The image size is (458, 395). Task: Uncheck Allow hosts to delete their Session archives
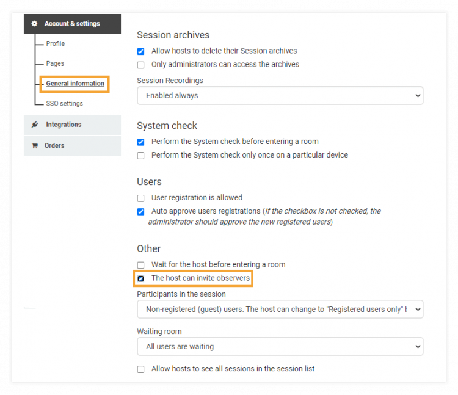141,51
